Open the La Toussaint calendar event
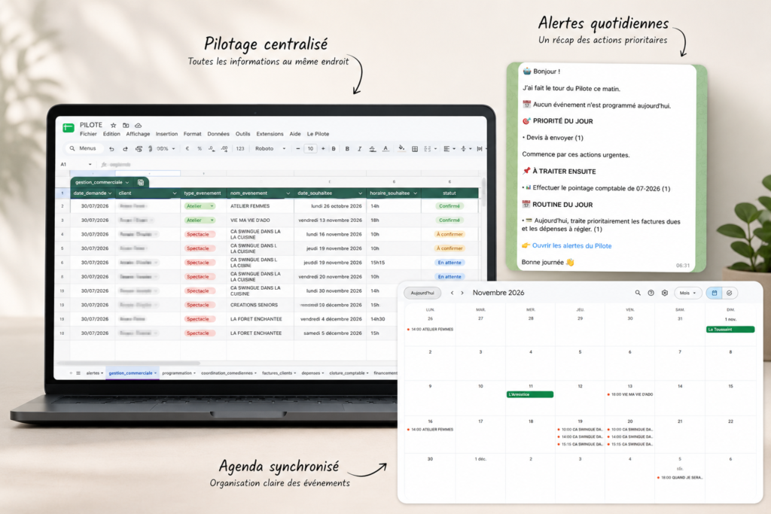The height and width of the screenshot is (514, 771). click(730, 330)
